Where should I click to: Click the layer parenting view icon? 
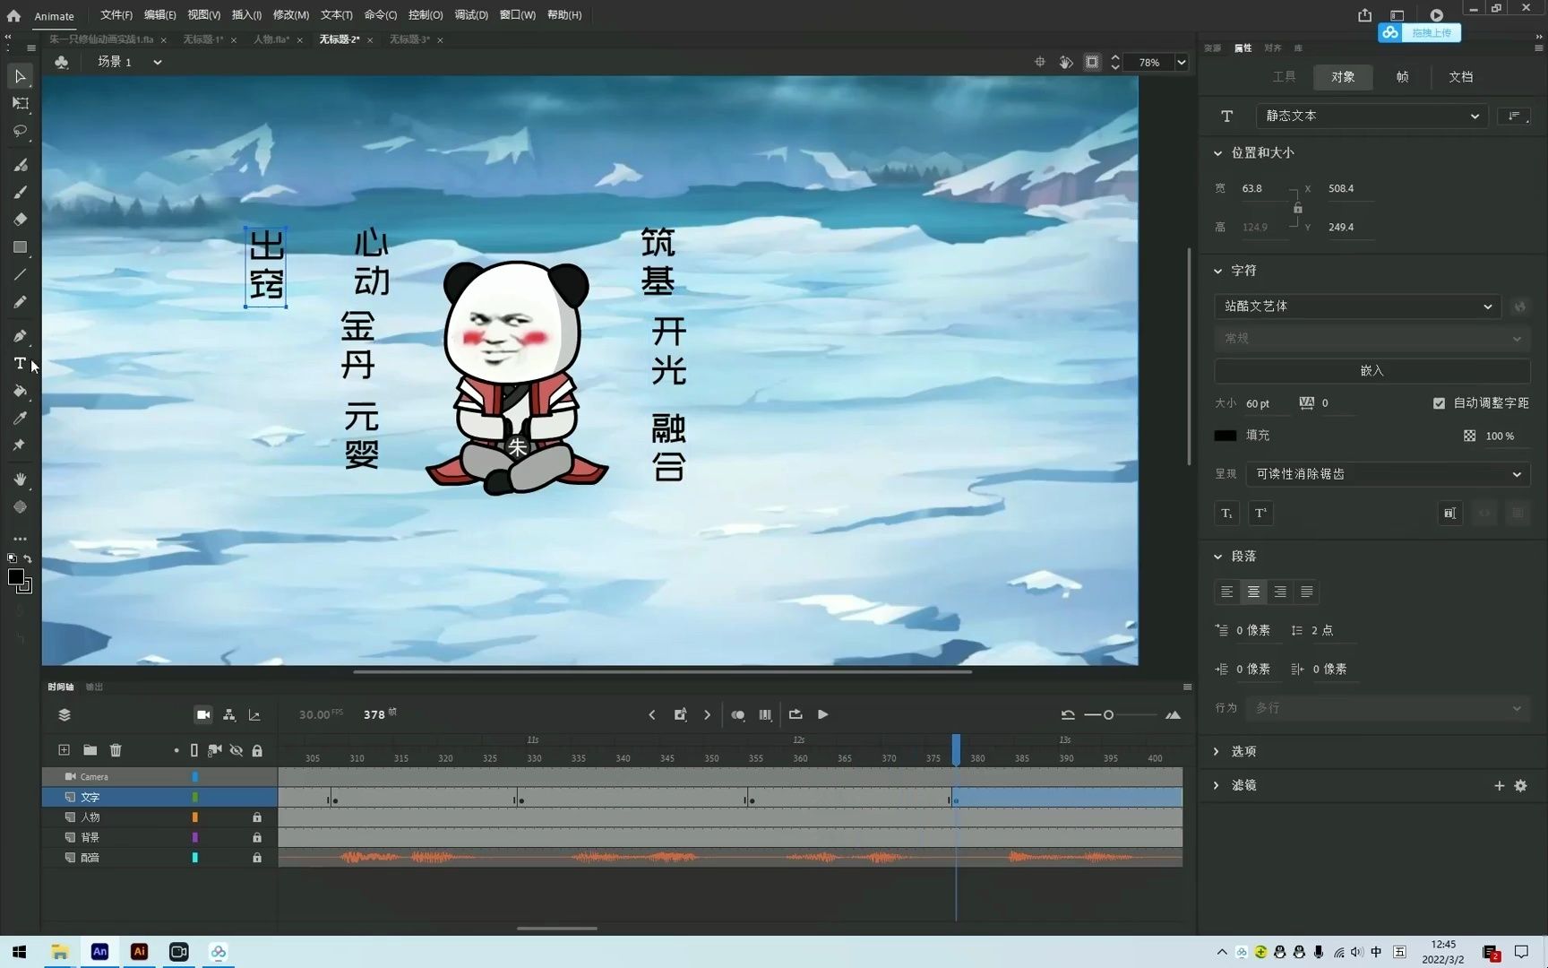229,714
